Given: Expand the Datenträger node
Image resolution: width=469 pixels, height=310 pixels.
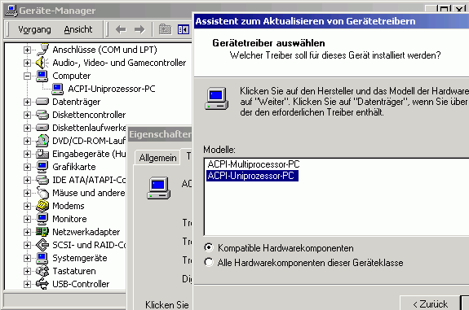Looking at the screenshot, I should tap(27, 102).
